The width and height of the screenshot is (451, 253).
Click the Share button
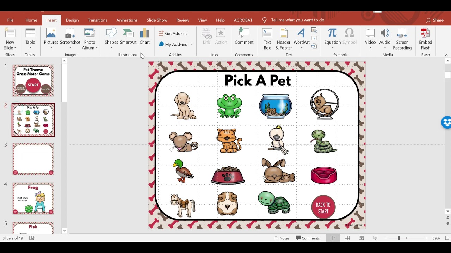point(434,20)
